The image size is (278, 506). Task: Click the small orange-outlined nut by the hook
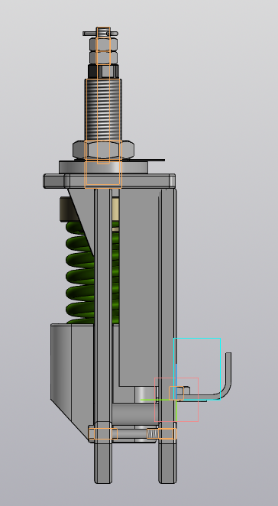[x=176, y=393]
